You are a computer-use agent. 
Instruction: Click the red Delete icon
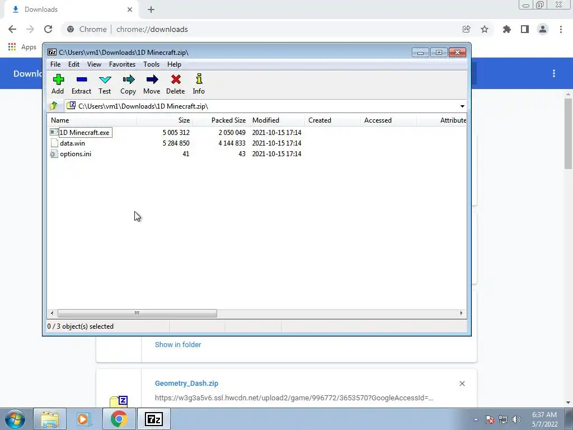(x=176, y=80)
